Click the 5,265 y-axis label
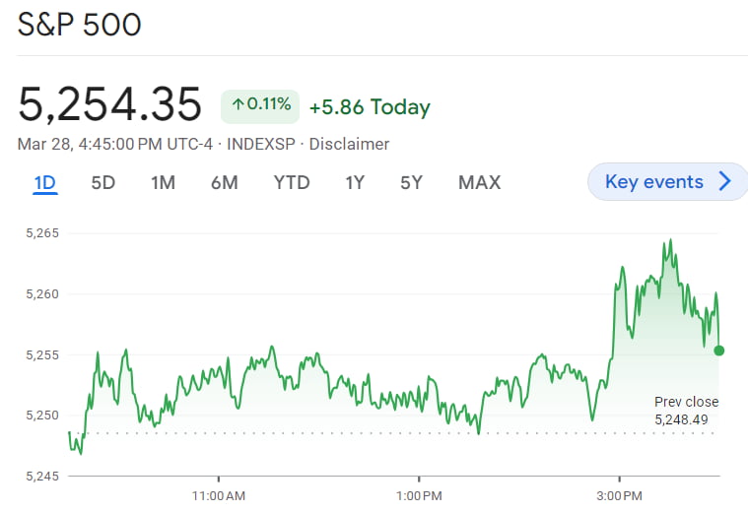 click(x=42, y=233)
